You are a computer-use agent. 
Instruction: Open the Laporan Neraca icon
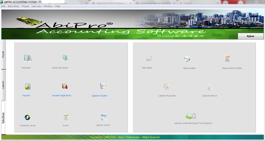pyautogui.click(x=210, y=87)
